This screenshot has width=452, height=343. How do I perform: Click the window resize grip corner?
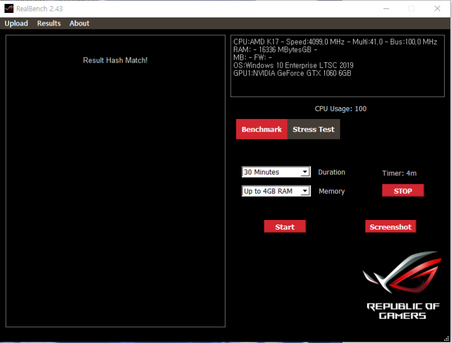(x=446, y=338)
